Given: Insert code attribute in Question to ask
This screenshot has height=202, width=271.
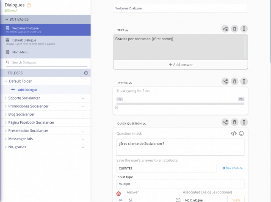Looking at the screenshot, I should click(x=233, y=133).
